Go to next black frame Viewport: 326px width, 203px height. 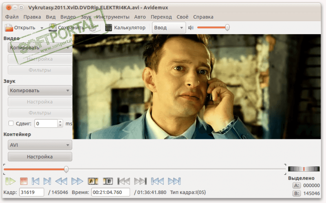141,181
